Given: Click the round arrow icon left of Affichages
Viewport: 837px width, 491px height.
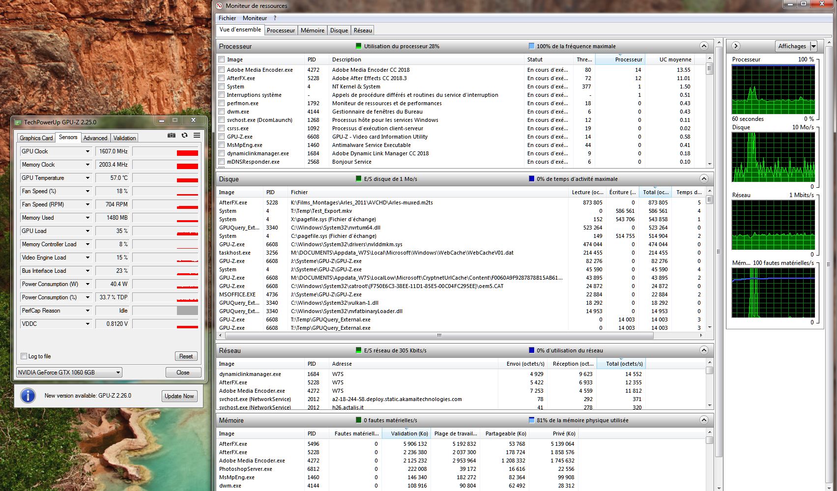Looking at the screenshot, I should (x=736, y=46).
